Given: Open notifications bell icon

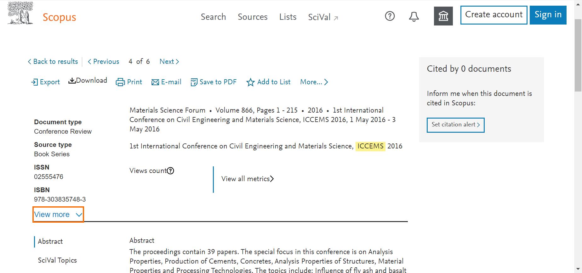Looking at the screenshot, I should (x=414, y=16).
